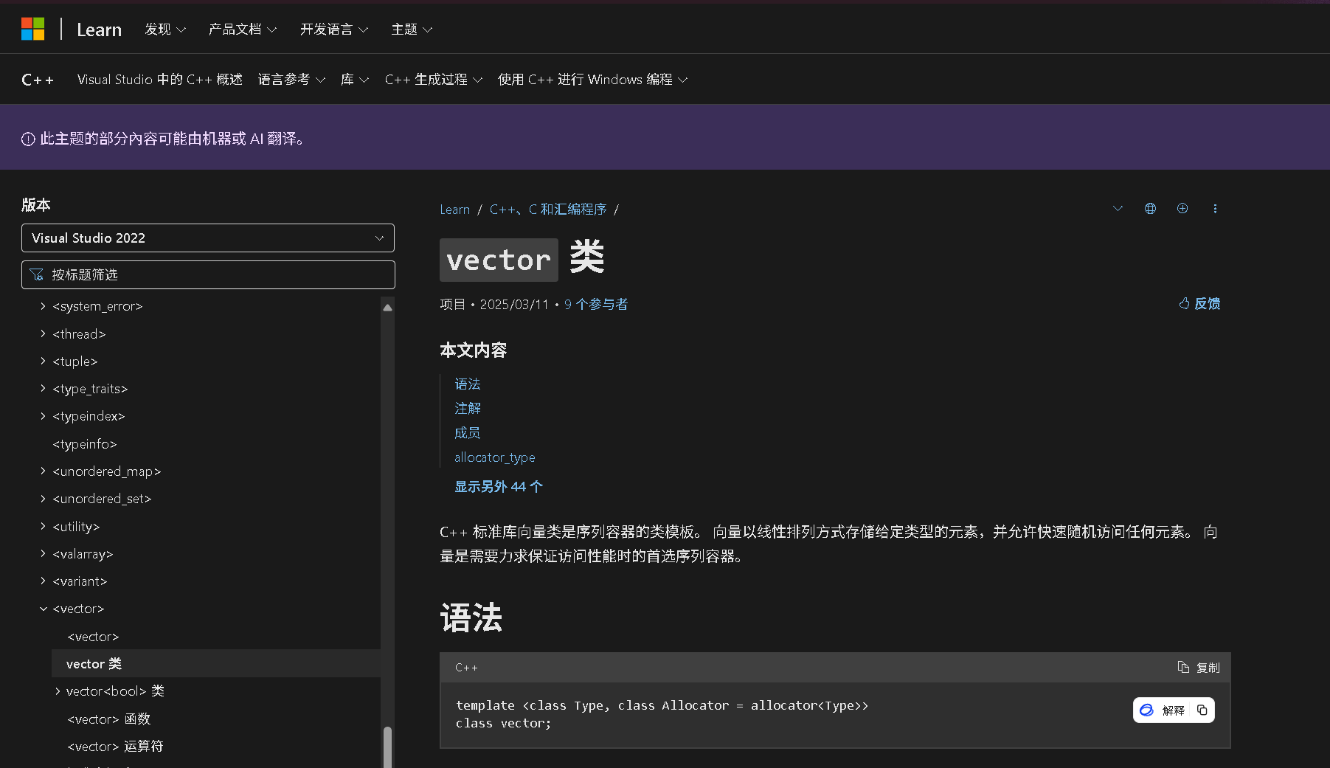This screenshot has height=768, width=1330.
Task: Collapse the <vector> tree node
Action: point(43,609)
